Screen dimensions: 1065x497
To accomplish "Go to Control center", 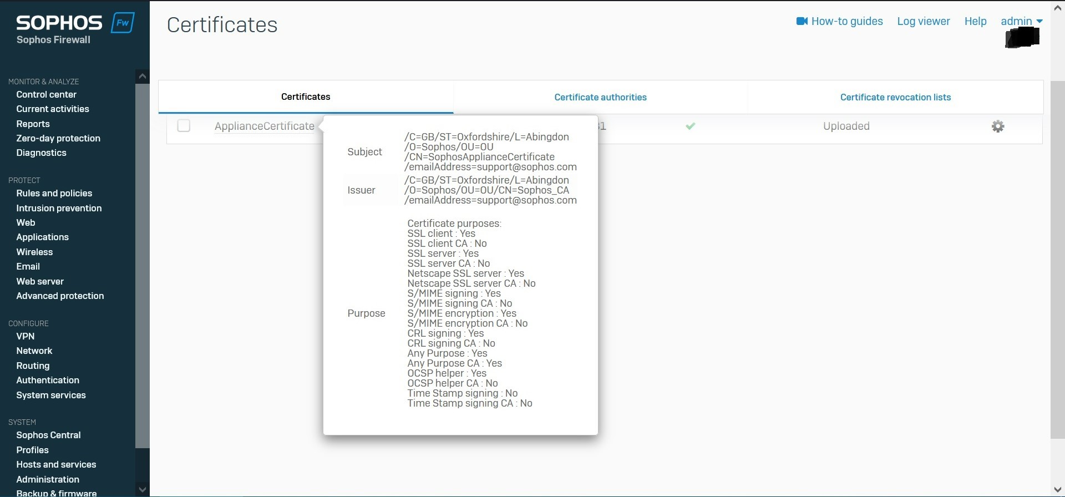I will tap(47, 94).
